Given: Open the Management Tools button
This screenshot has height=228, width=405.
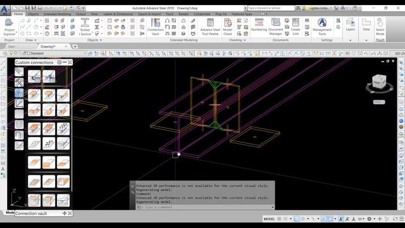Looking at the screenshot, I should click(322, 27).
